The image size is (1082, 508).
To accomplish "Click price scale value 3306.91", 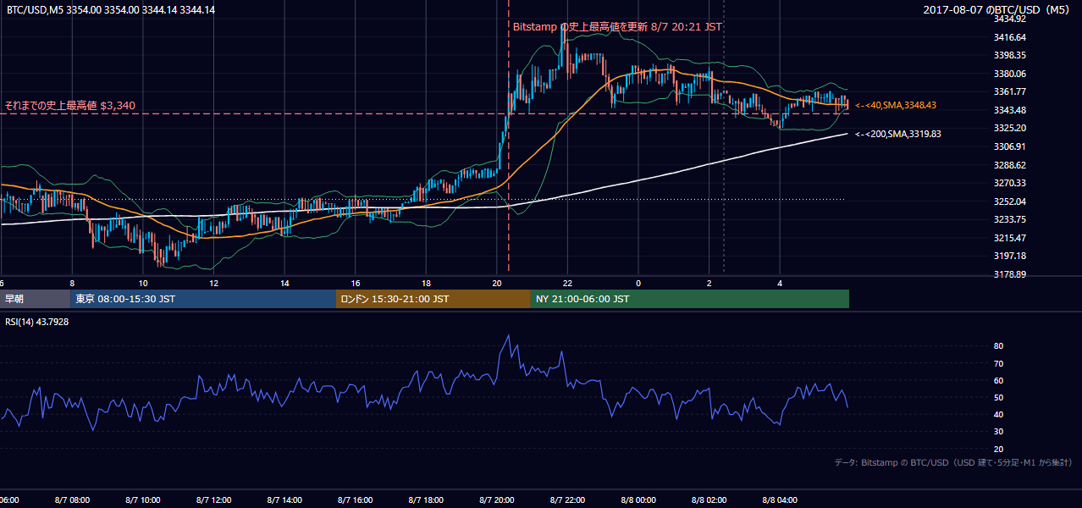I will 1010,146.
